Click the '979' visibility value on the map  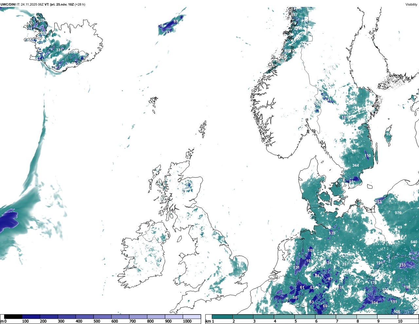(x=398, y=213)
